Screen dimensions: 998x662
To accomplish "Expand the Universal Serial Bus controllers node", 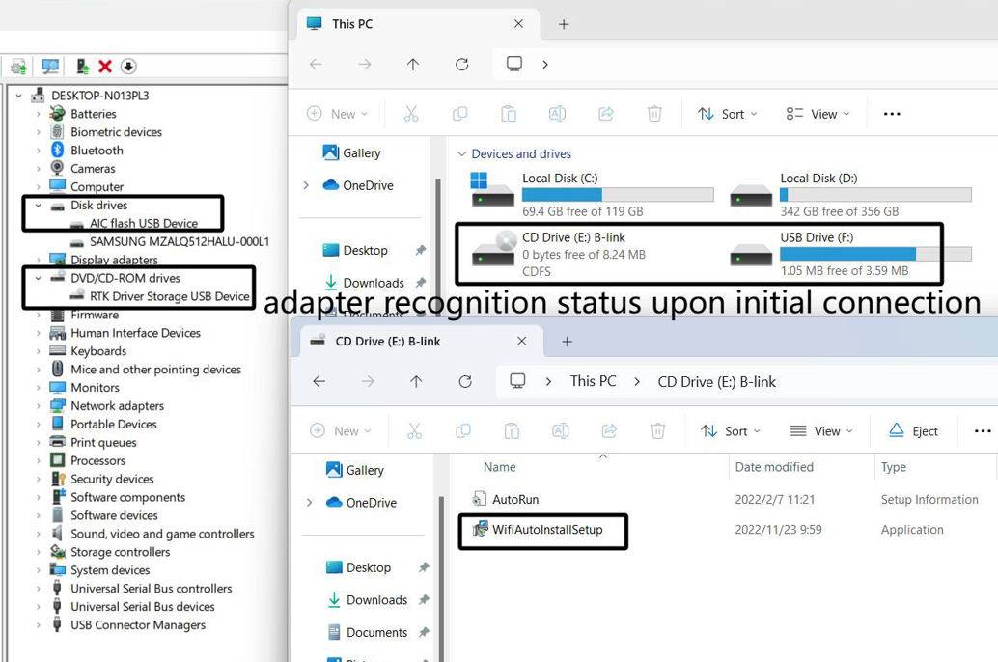I will point(39,589).
